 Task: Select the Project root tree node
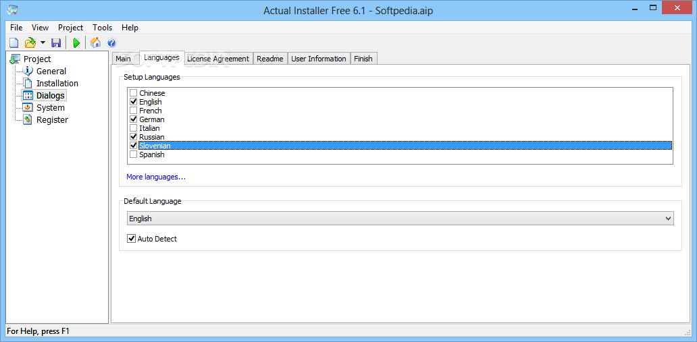point(37,59)
